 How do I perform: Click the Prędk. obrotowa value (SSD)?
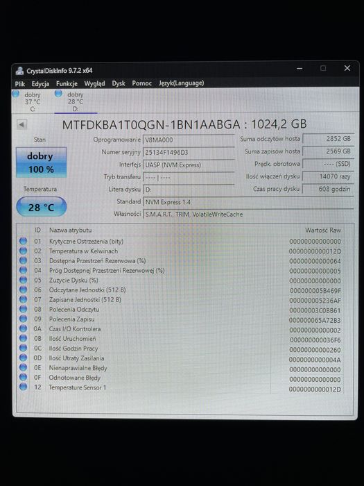coord(328,164)
